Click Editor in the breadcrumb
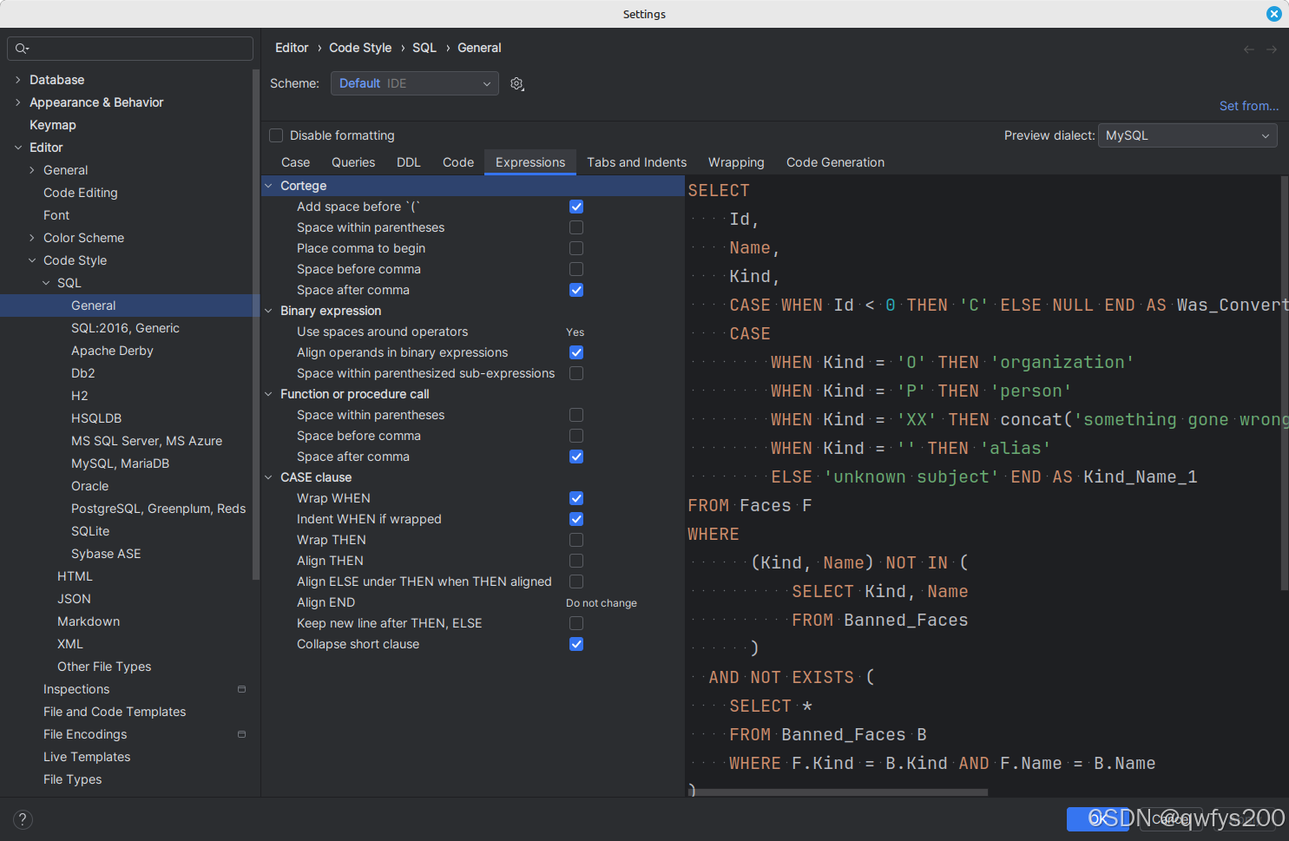 click(292, 48)
